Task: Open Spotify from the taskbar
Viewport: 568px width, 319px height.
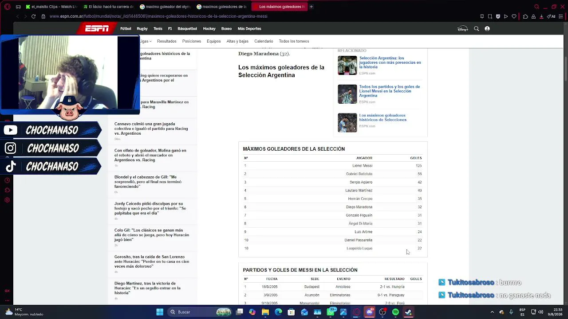Action: 395,312
